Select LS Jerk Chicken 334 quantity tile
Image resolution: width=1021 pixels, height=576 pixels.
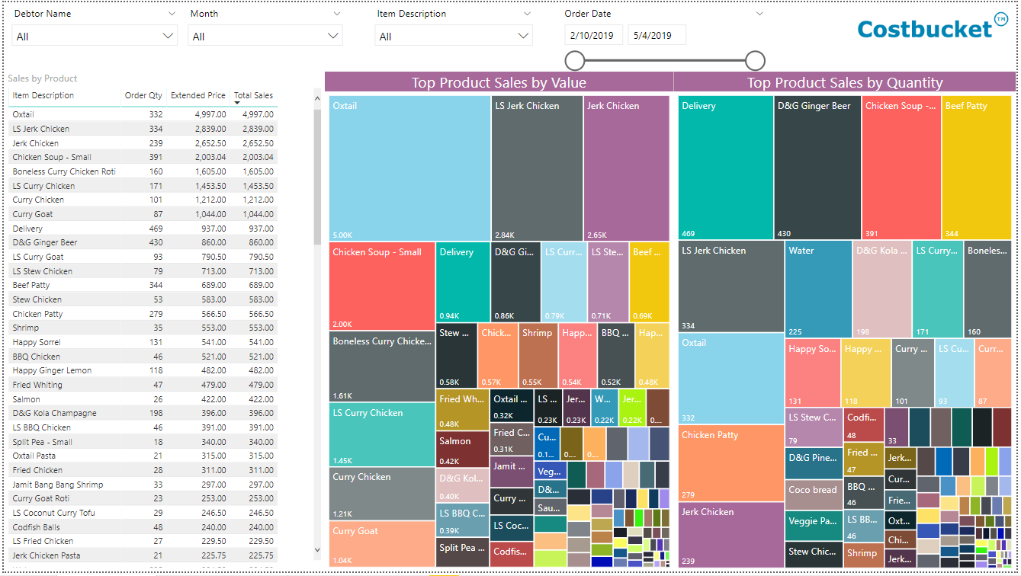coord(730,286)
